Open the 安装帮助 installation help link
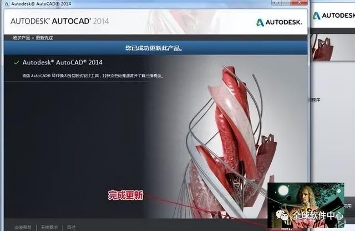 click(x=23, y=227)
